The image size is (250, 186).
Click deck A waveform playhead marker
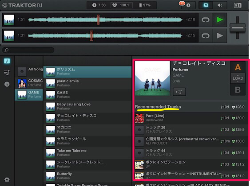(x=98, y=19)
